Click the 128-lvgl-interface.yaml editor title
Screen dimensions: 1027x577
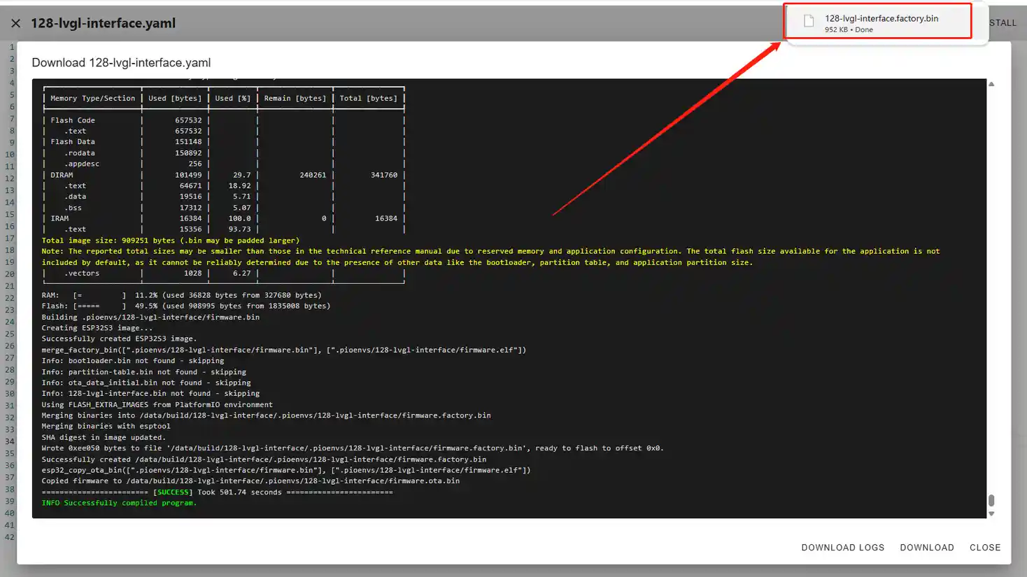[103, 23]
